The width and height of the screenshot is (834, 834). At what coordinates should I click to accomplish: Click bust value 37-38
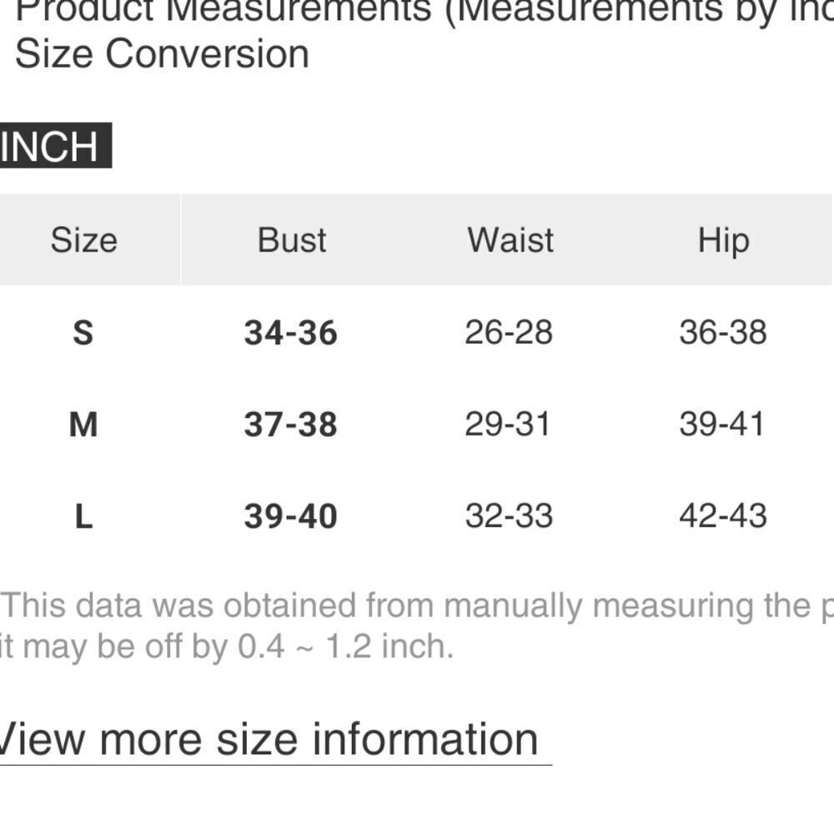[x=290, y=425]
